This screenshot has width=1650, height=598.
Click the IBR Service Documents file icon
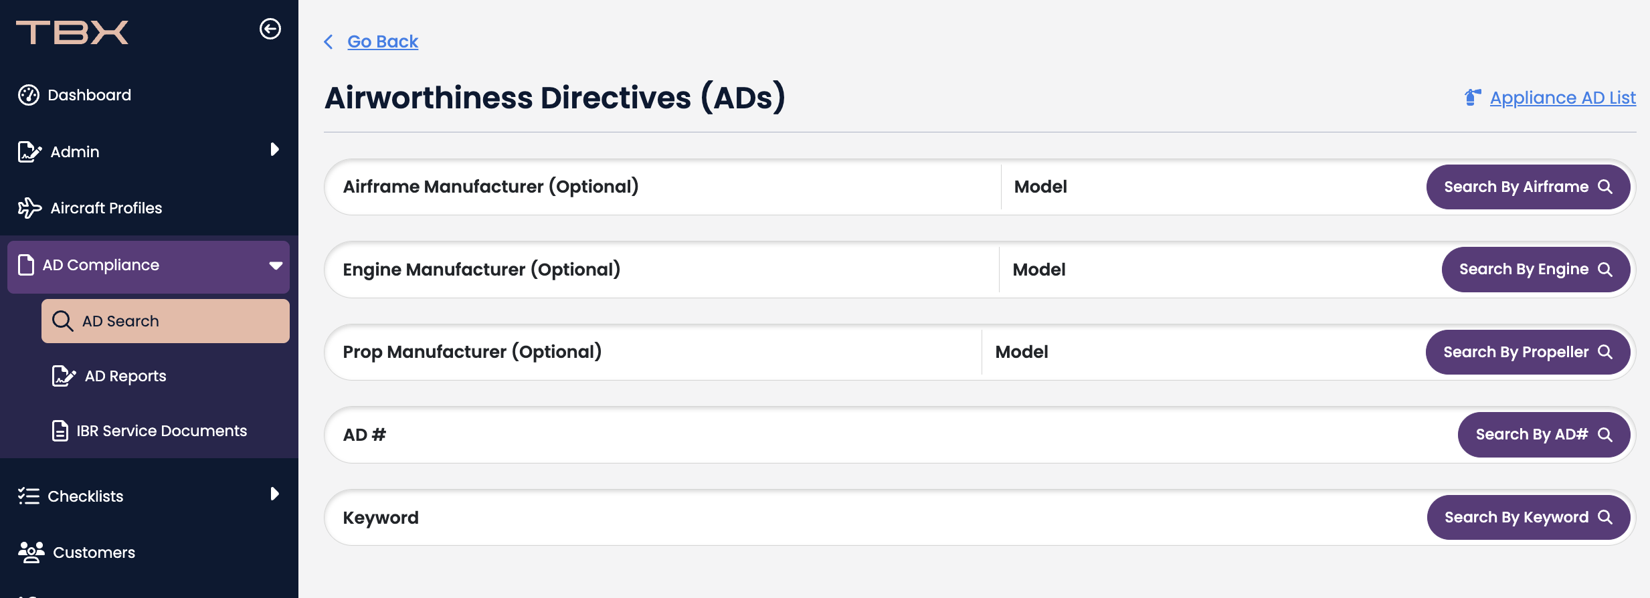click(x=60, y=431)
